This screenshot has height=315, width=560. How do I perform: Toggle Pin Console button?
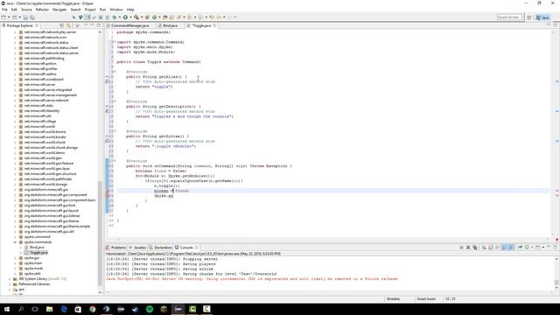point(520,247)
